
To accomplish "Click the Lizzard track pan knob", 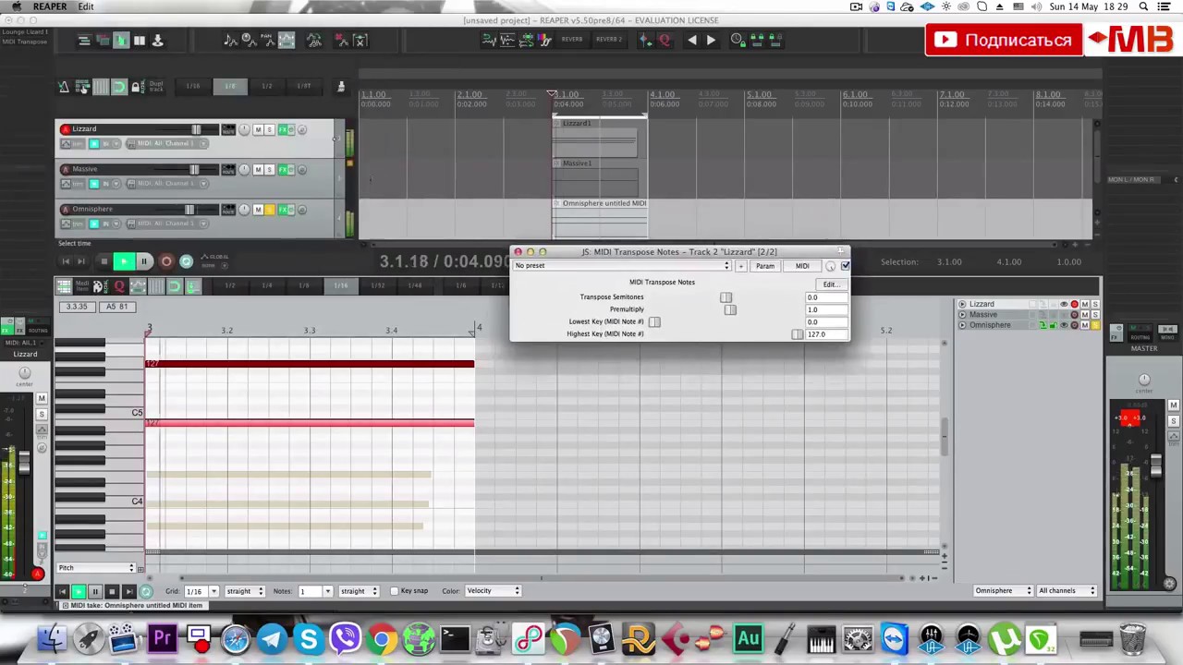I will 244,129.
